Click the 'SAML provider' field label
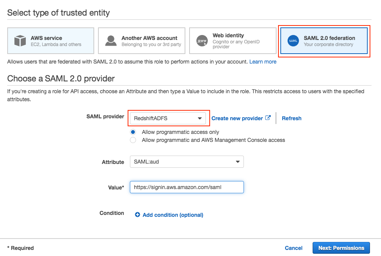 click(x=105, y=116)
